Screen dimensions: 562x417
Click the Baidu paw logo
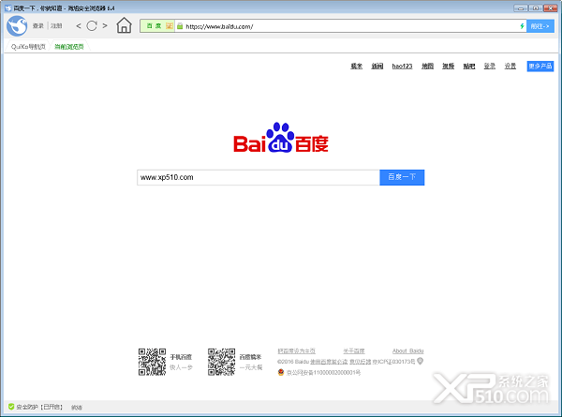pos(281,138)
